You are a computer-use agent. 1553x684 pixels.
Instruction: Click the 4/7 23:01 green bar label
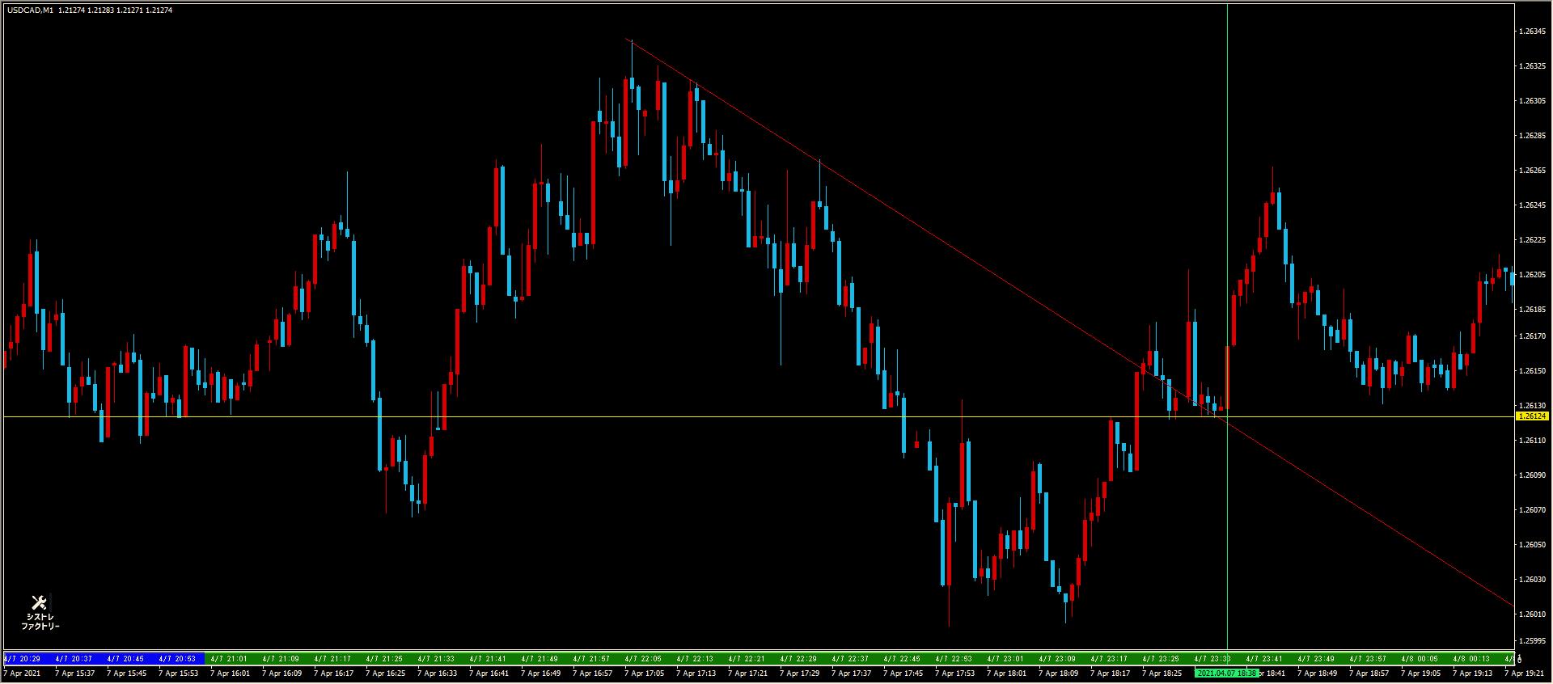pyautogui.click(x=1005, y=659)
